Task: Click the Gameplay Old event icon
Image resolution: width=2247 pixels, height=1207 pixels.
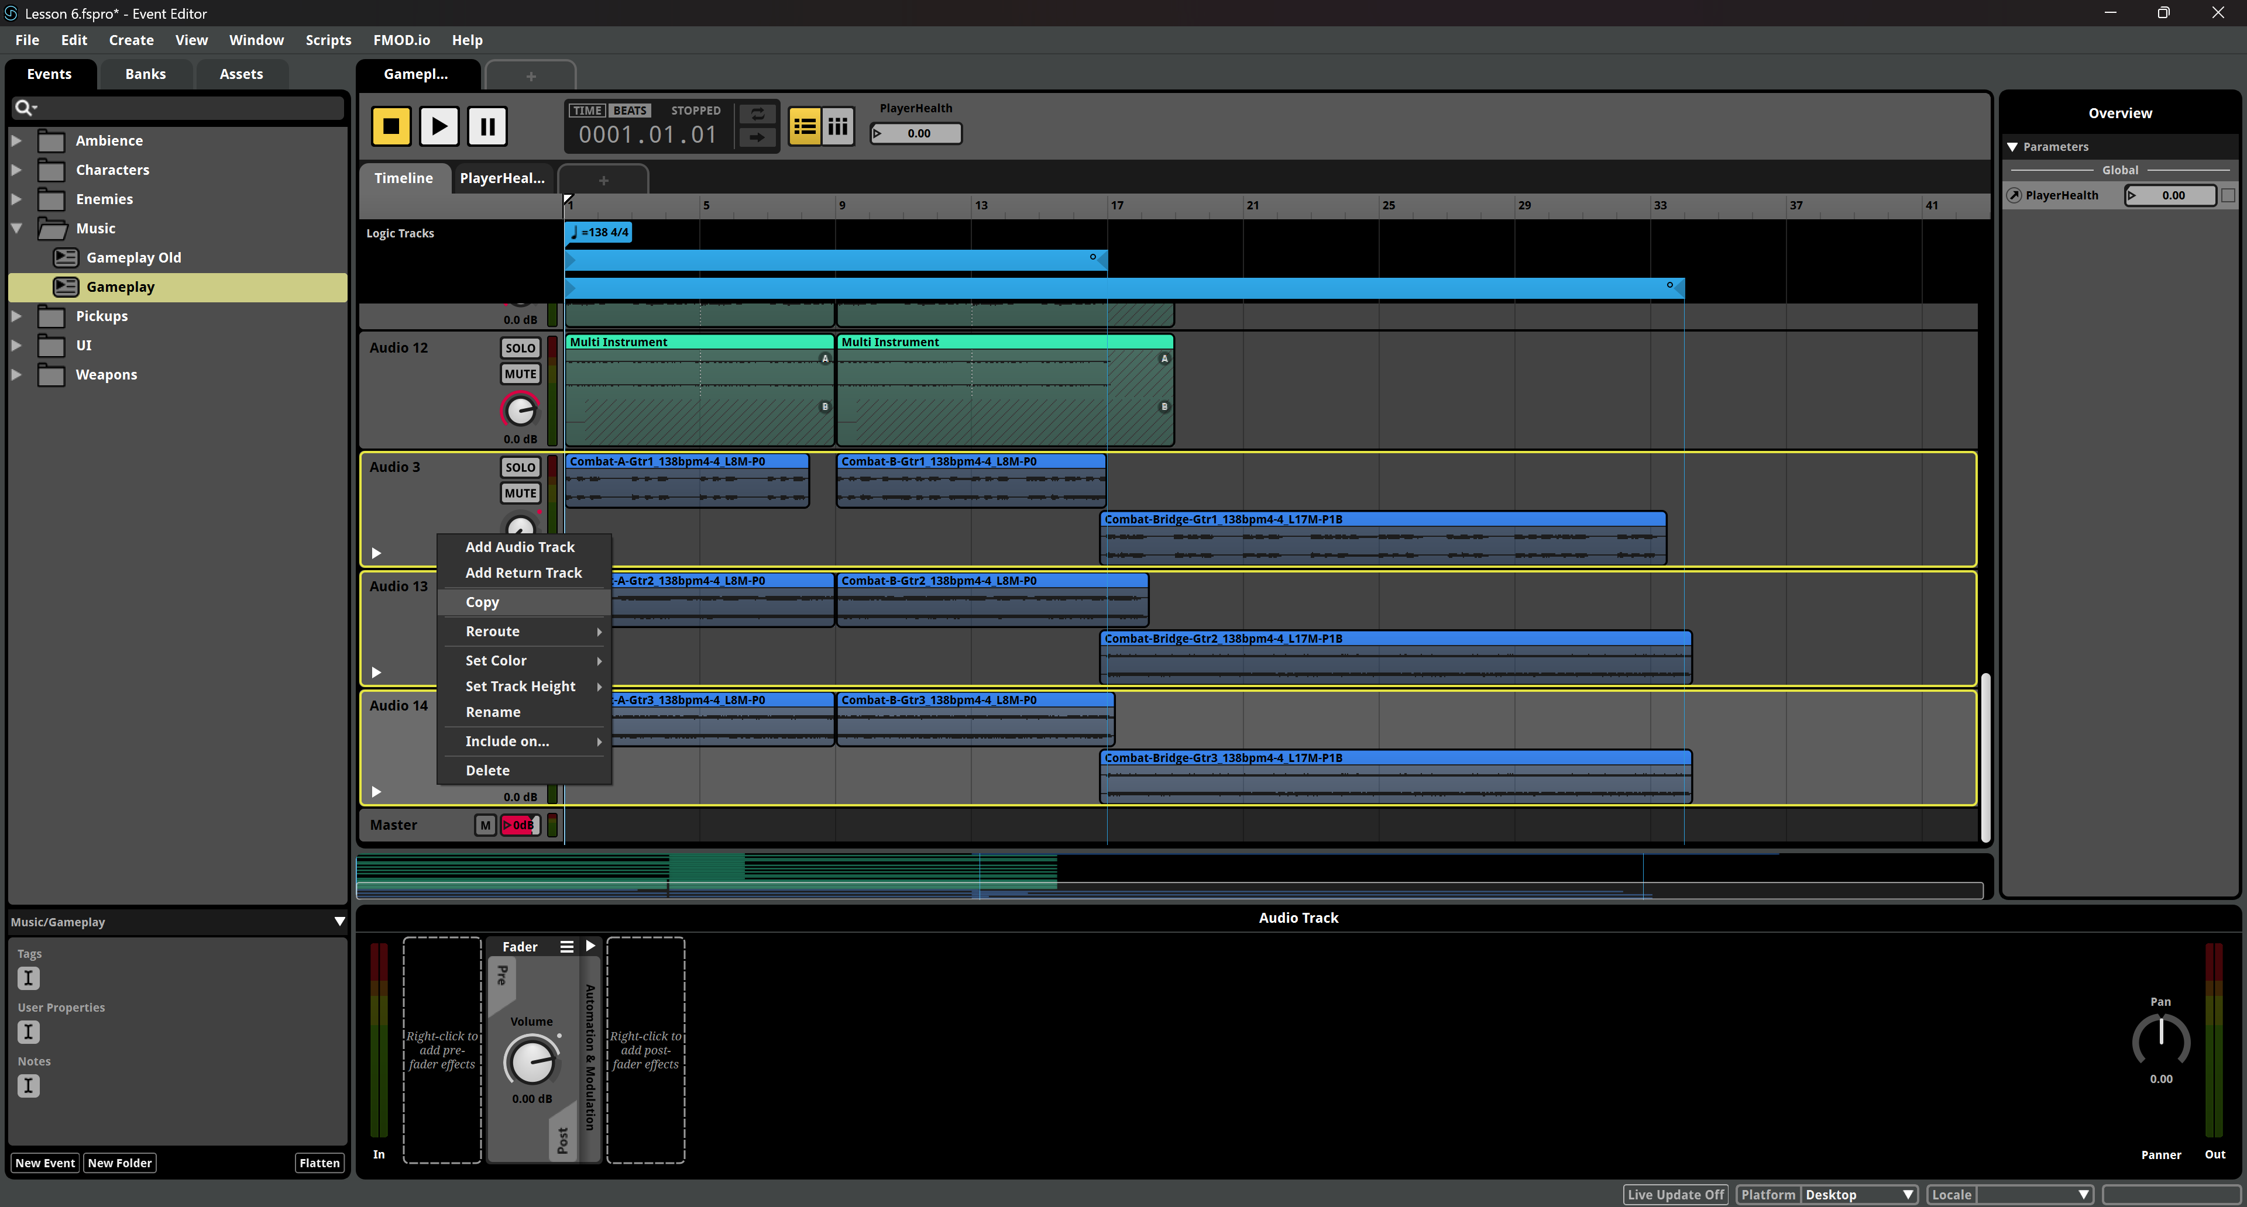Action: pyautogui.click(x=66, y=257)
